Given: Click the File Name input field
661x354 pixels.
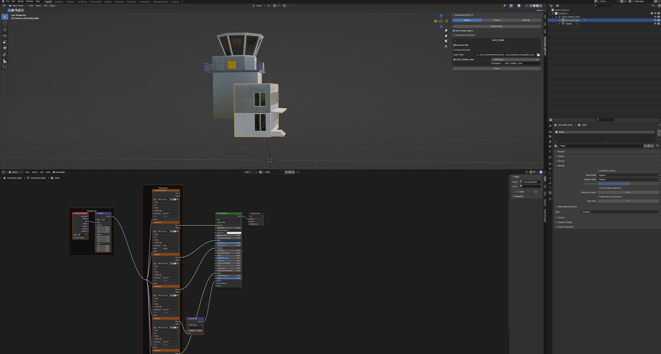Looking at the screenshot, I should click(x=521, y=63).
